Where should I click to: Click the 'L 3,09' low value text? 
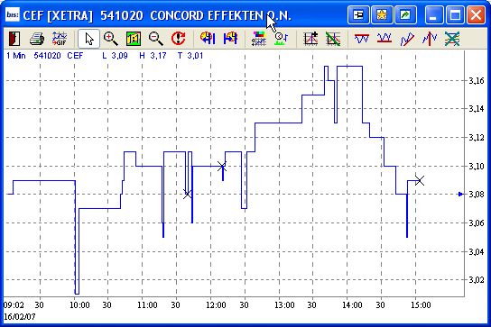115,56
